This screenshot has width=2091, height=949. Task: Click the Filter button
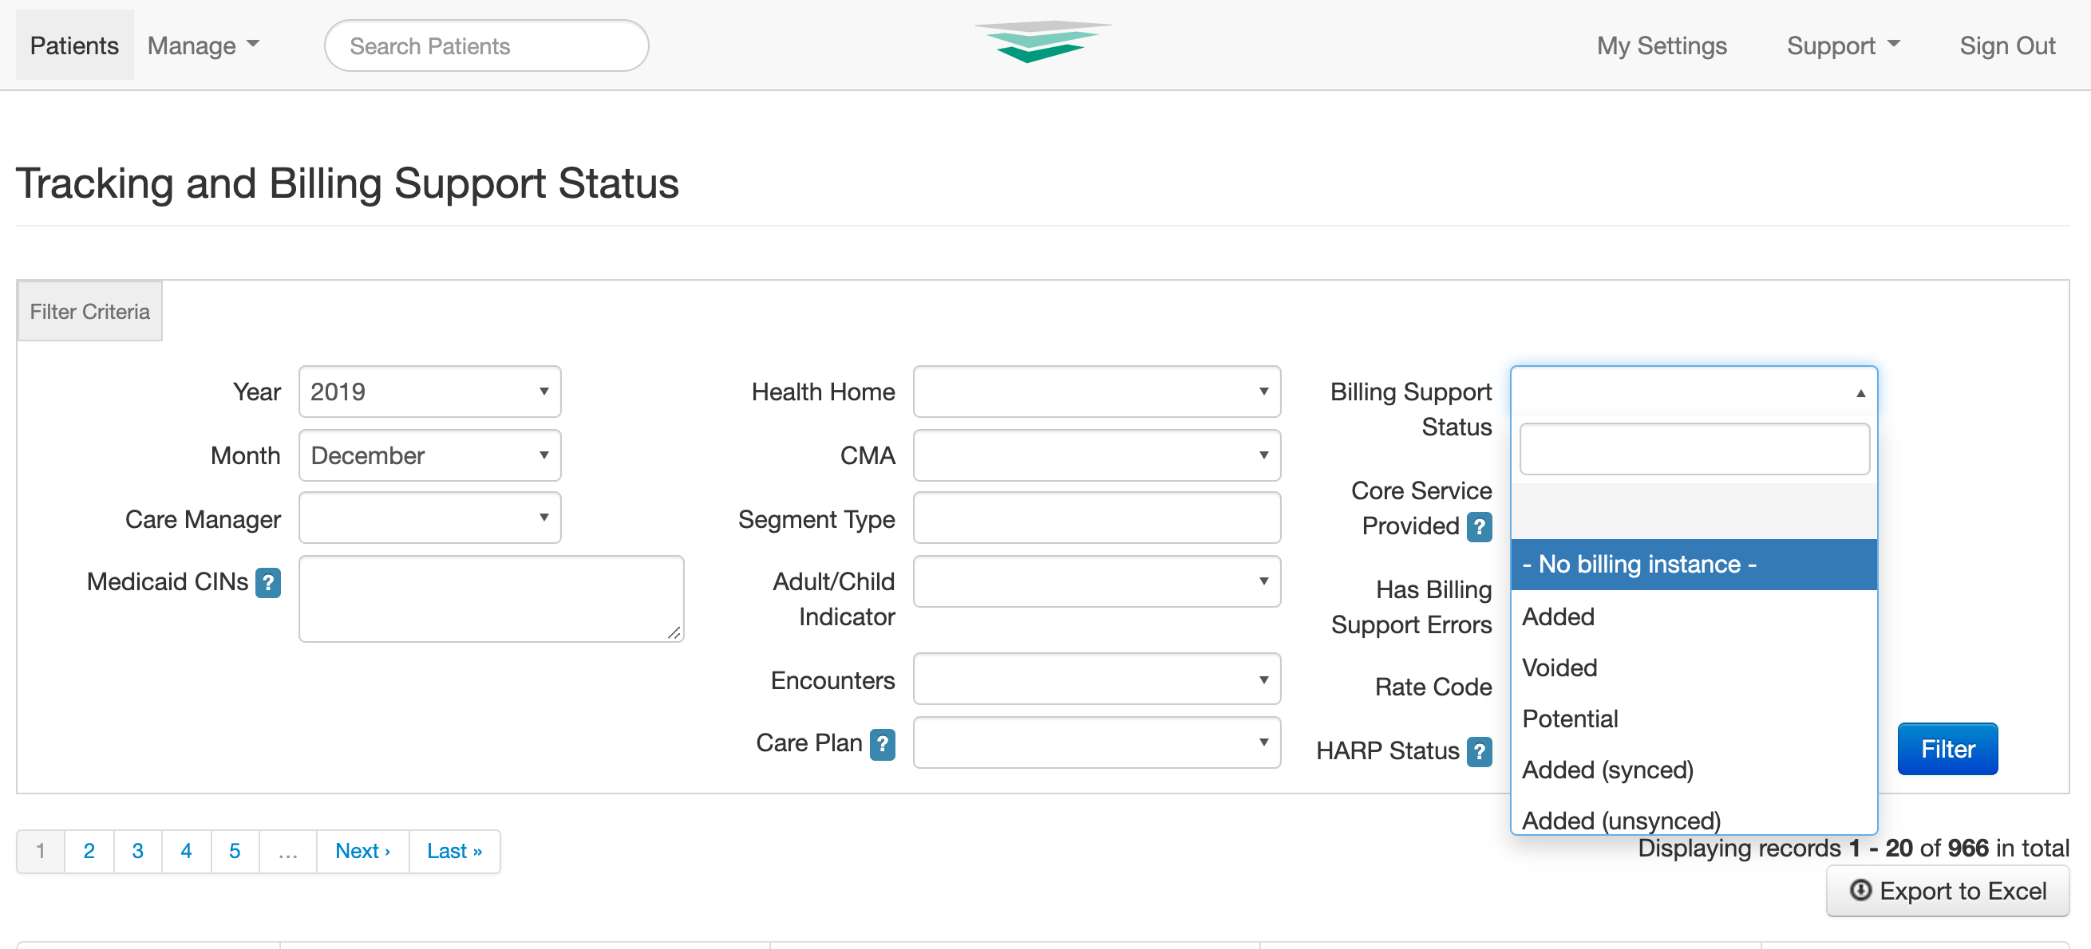pyautogui.click(x=1947, y=749)
